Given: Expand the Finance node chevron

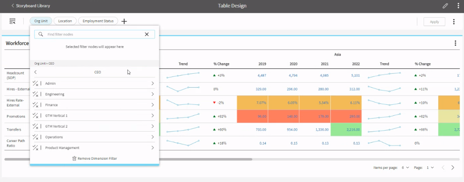Looking at the screenshot, I should tap(153, 105).
